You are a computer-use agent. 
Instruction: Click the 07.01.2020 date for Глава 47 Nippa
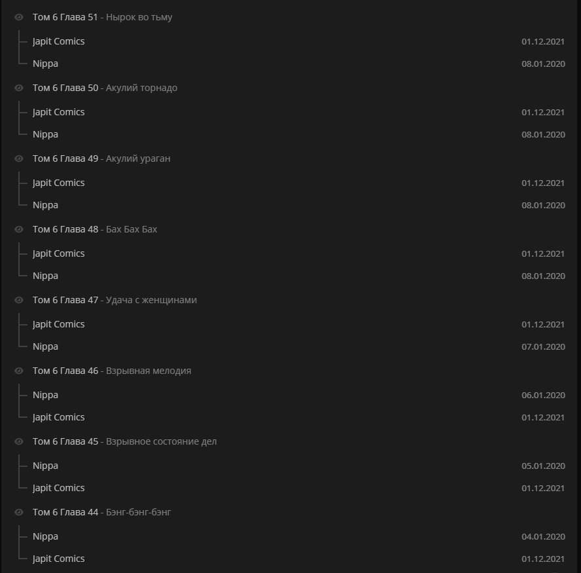click(x=543, y=347)
